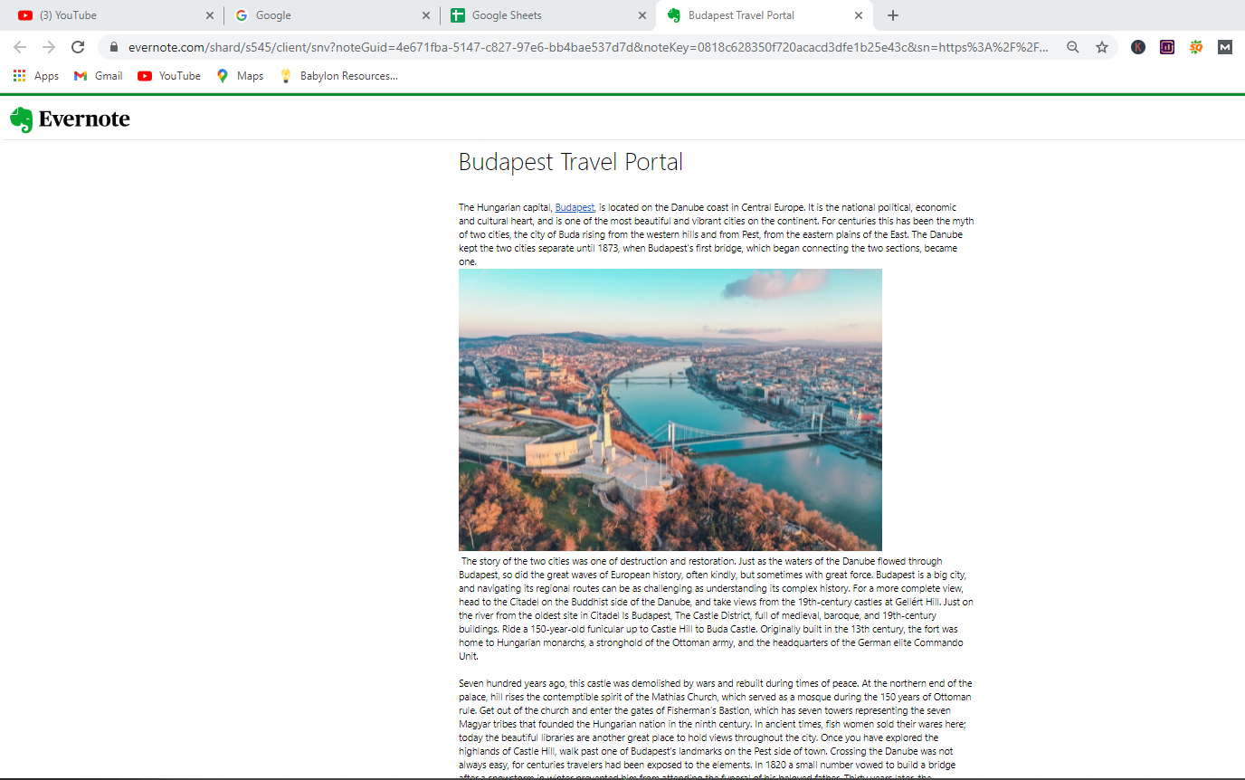Open the page zoom magnifier control
This screenshot has height=780, width=1245.
point(1073,45)
